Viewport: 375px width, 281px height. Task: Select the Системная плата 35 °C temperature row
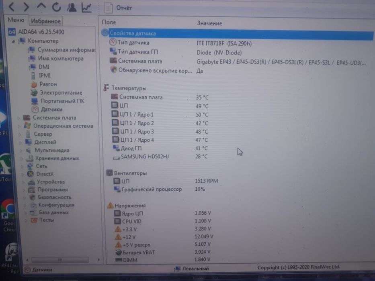[x=160, y=97]
